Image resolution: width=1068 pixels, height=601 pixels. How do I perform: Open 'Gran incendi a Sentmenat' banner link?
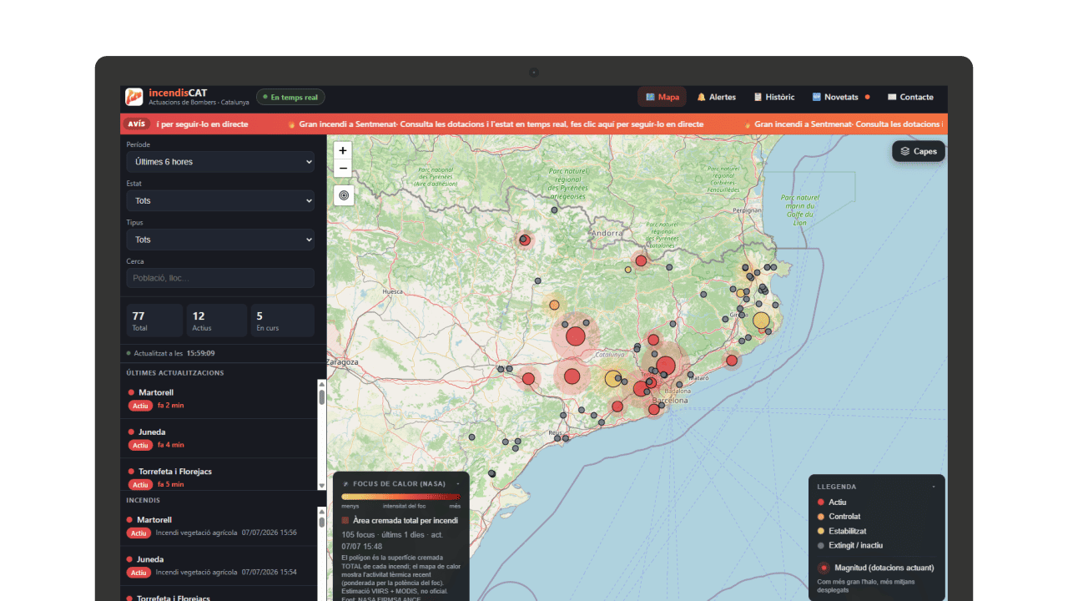[x=496, y=124]
